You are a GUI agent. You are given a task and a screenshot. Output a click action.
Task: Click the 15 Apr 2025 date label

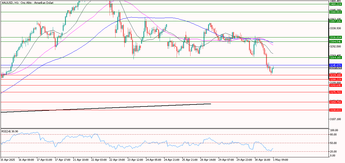tap(8, 160)
